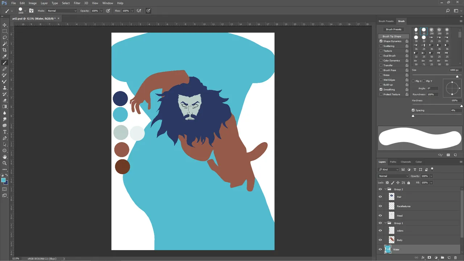Open the search icon at top right
This screenshot has width=464, height=261.
click(x=448, y=11)
